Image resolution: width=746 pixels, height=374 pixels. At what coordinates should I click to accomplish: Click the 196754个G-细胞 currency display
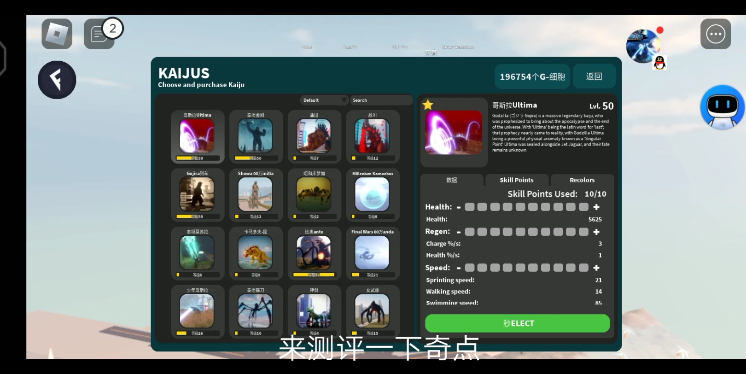click(x=532, y=76)
